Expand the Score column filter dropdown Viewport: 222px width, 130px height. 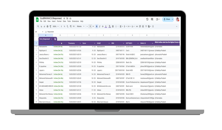94,43
